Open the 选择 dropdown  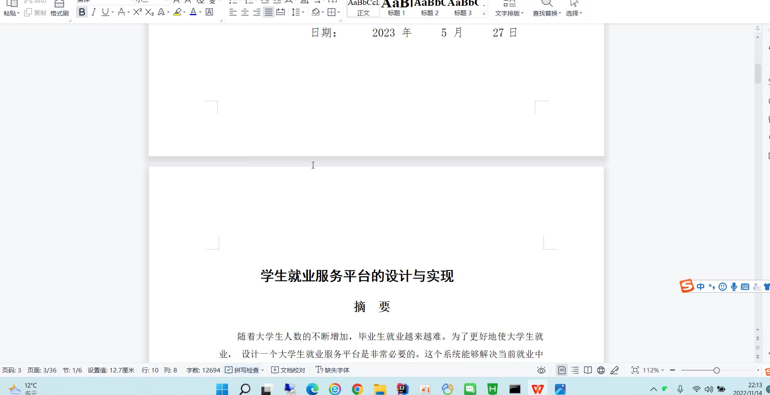[x=574, y=8]
